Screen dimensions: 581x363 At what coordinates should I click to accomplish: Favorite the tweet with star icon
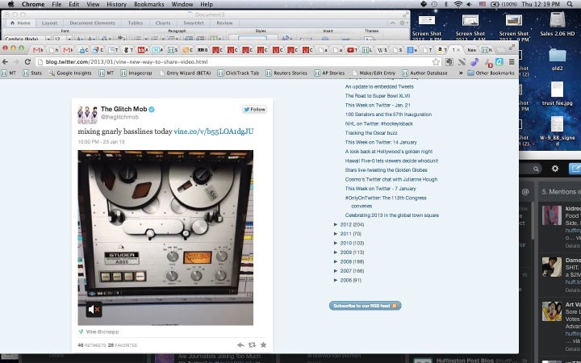263,345
